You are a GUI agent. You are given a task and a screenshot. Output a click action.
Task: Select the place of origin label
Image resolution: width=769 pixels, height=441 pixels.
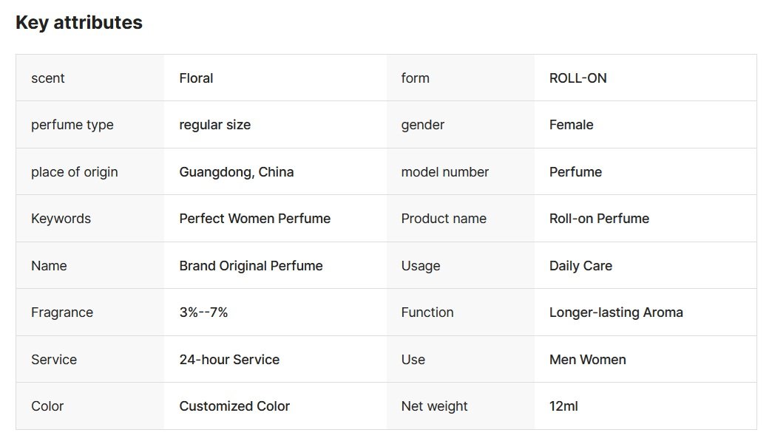tap(74, 172)
